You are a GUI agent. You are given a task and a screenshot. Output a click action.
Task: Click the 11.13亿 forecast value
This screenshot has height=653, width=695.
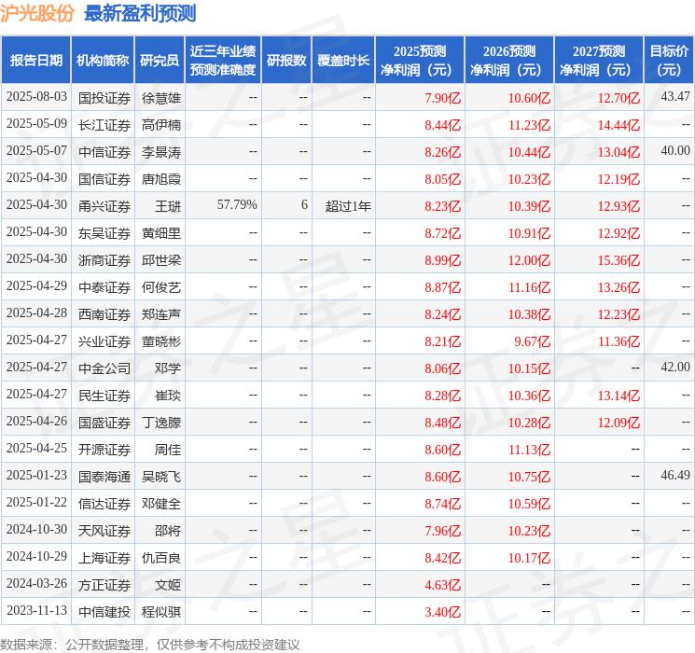pyautogui.click(x=529, y=450)
